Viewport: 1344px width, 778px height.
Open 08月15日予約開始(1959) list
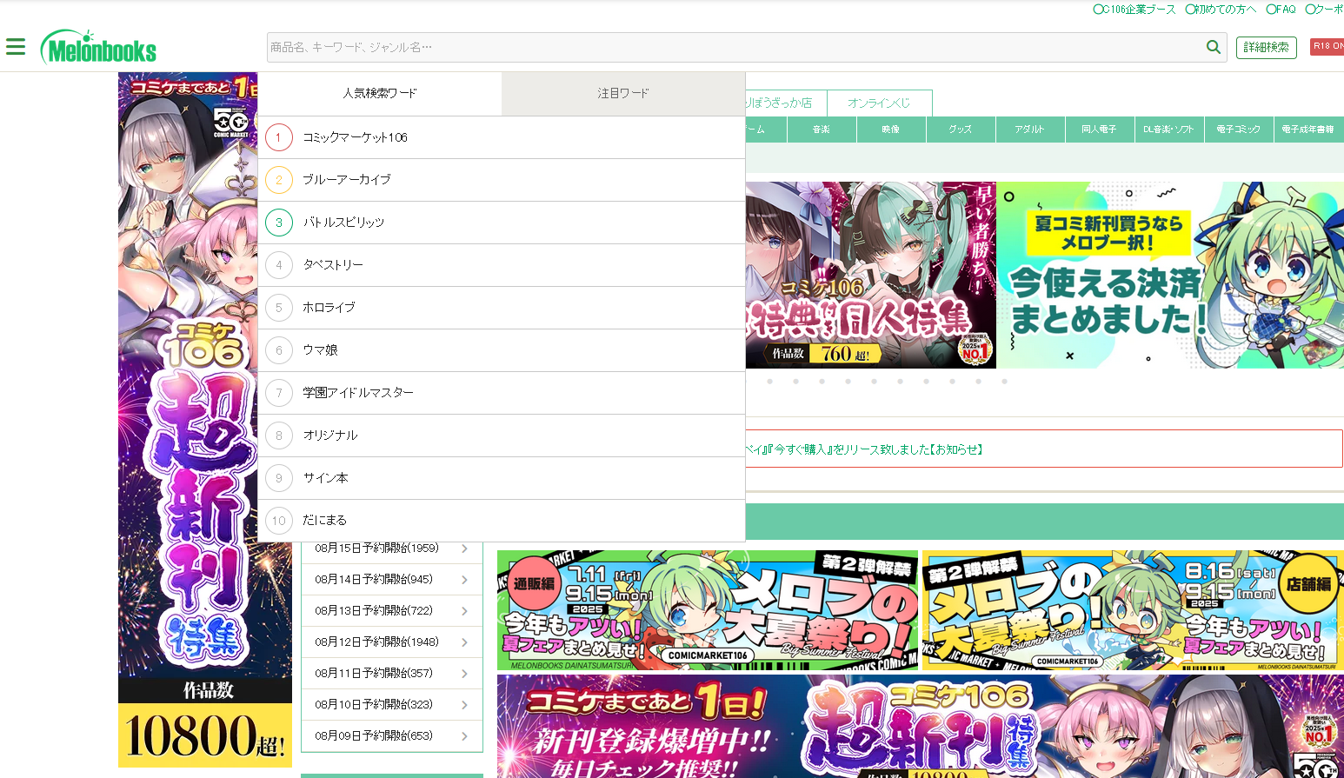click(391, 549)
